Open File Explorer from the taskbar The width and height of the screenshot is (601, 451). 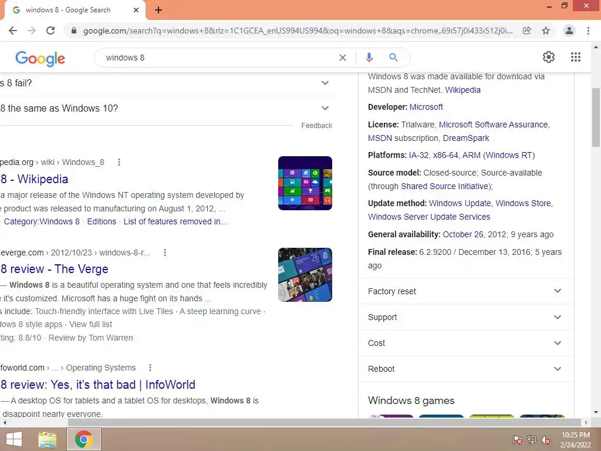coord(47,439)
